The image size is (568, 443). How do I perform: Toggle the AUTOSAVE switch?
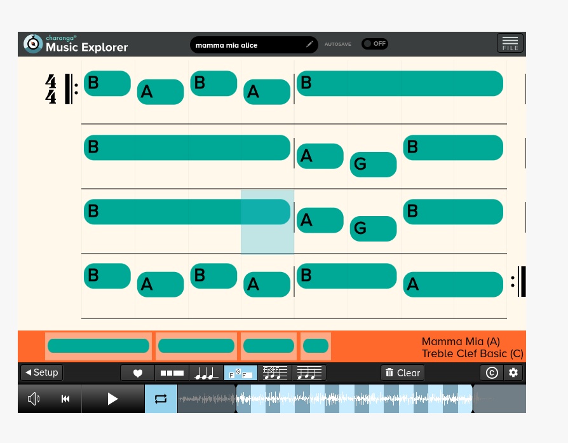[x=374, y=44]
